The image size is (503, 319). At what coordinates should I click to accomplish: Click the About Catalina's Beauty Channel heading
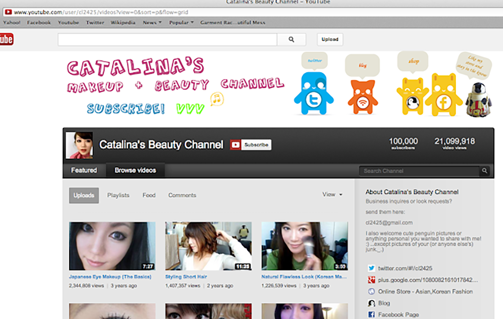tap(412, 192)
